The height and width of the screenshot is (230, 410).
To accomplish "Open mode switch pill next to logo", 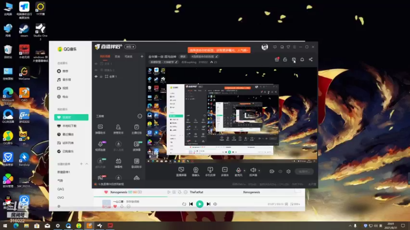I will point(130,47).
